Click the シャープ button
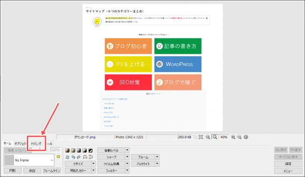 [x=111, y=157]
